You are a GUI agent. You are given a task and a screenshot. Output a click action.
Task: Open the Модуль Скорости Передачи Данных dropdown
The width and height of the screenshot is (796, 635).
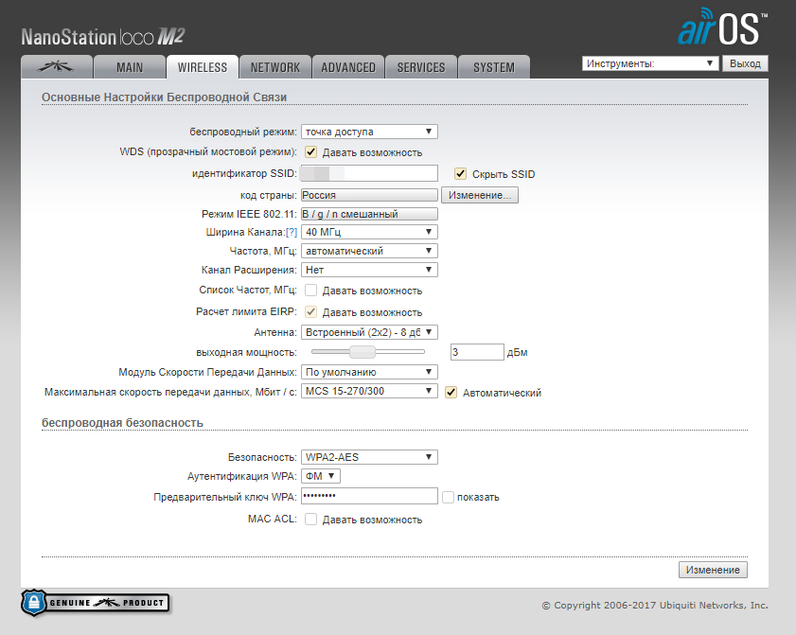(369, 372)
